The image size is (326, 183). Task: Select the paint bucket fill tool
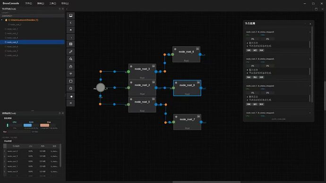tap(71, 59)
